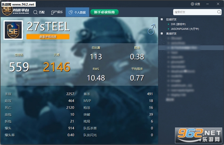Collapse the 在线好友 online friends group
Screen dimensions: 224x145
tap(162, 19)
